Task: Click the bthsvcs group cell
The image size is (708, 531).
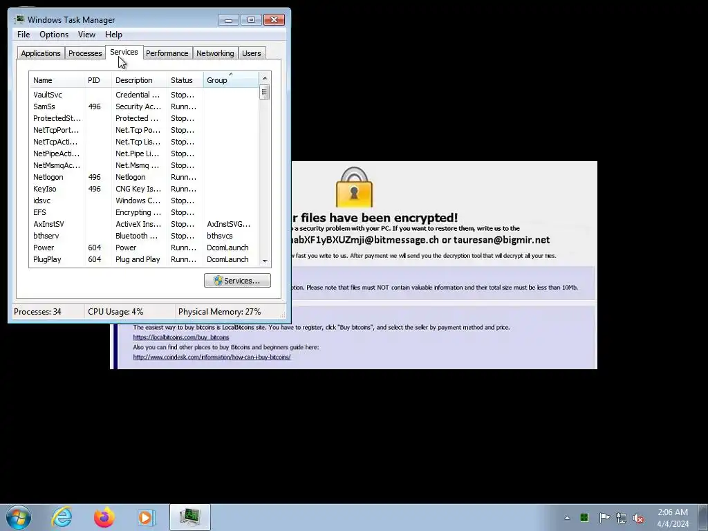Action: pos(220,236)
